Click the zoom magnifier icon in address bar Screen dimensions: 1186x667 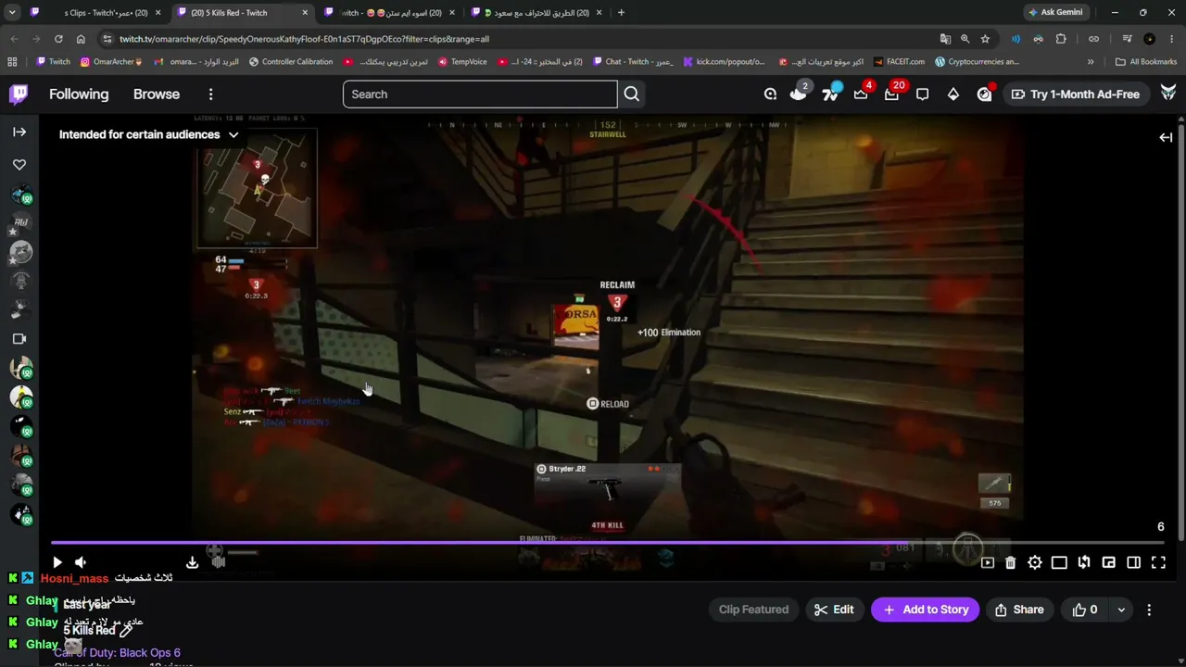(965, 39)
